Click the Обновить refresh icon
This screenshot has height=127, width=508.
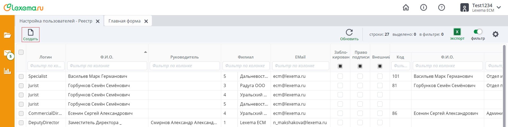tap(349, 32)
